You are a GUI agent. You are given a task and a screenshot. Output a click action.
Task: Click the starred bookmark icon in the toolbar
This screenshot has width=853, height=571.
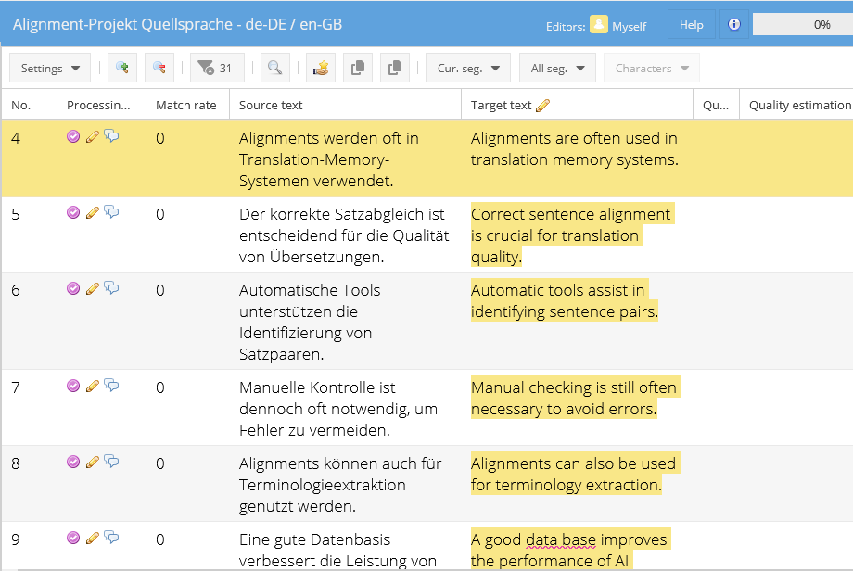click(320, 69)
